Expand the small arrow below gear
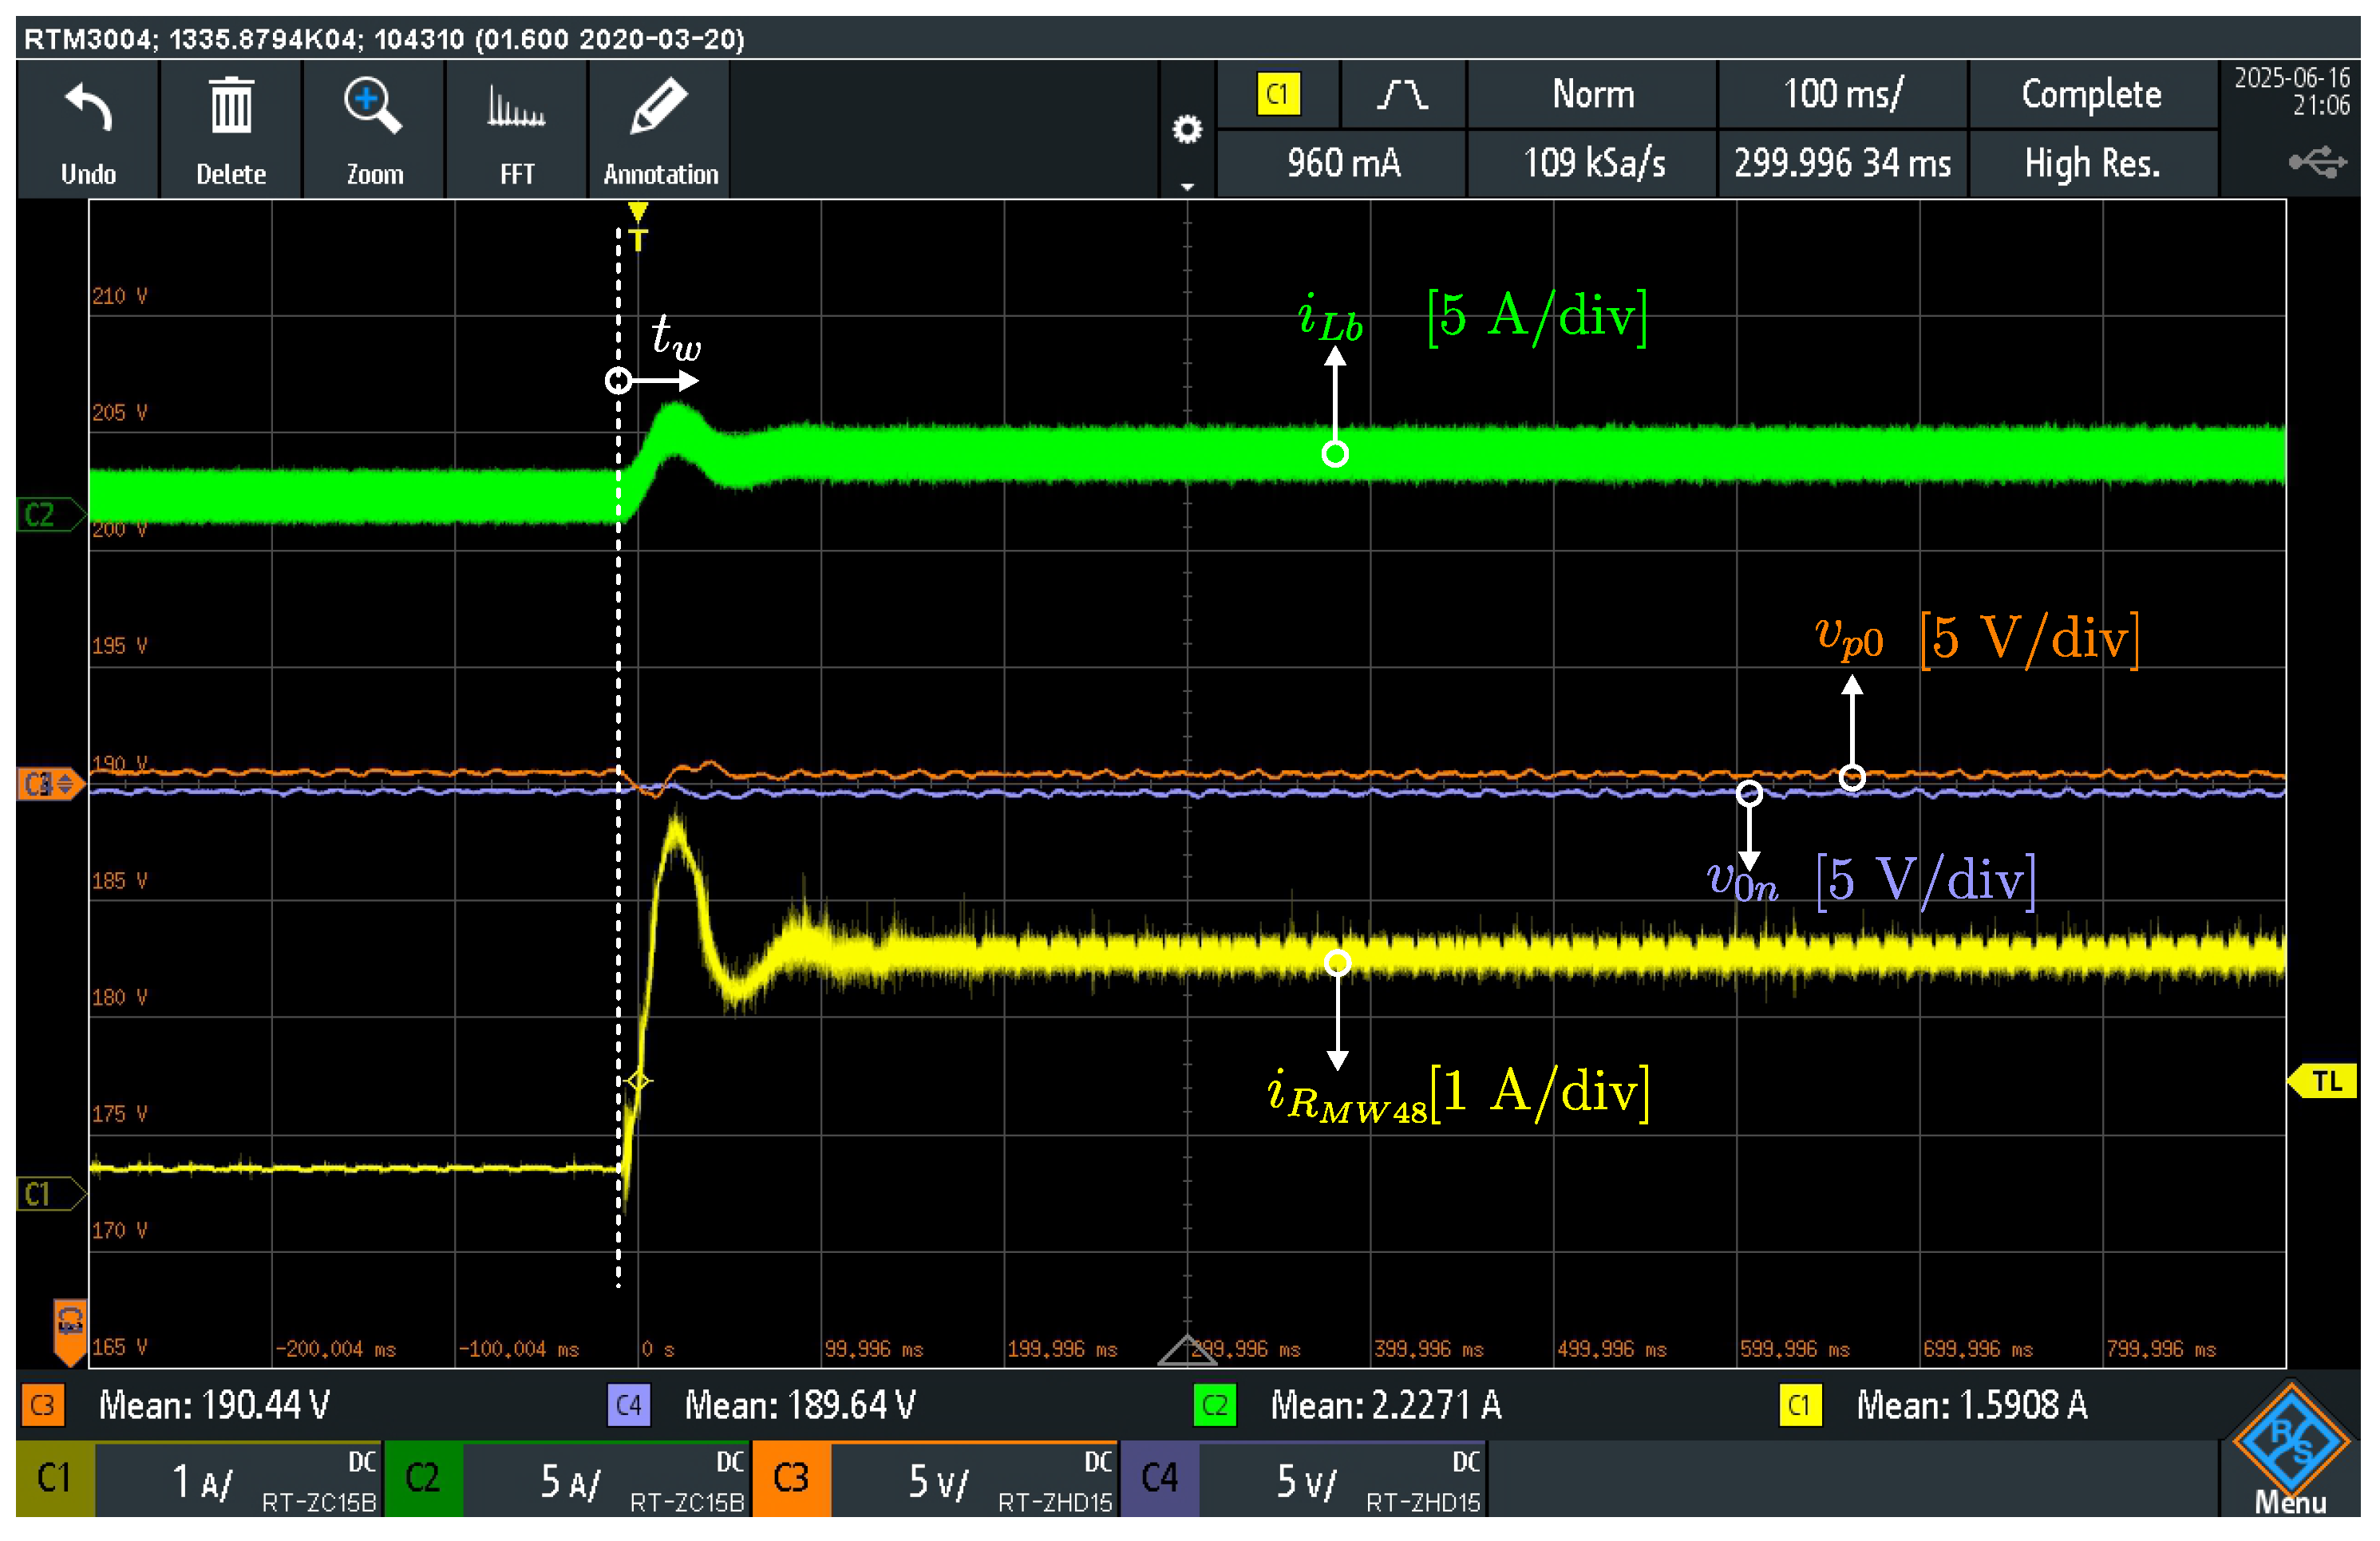Viewport: 2380px width, 1541px height. (x=1187, y=186)
